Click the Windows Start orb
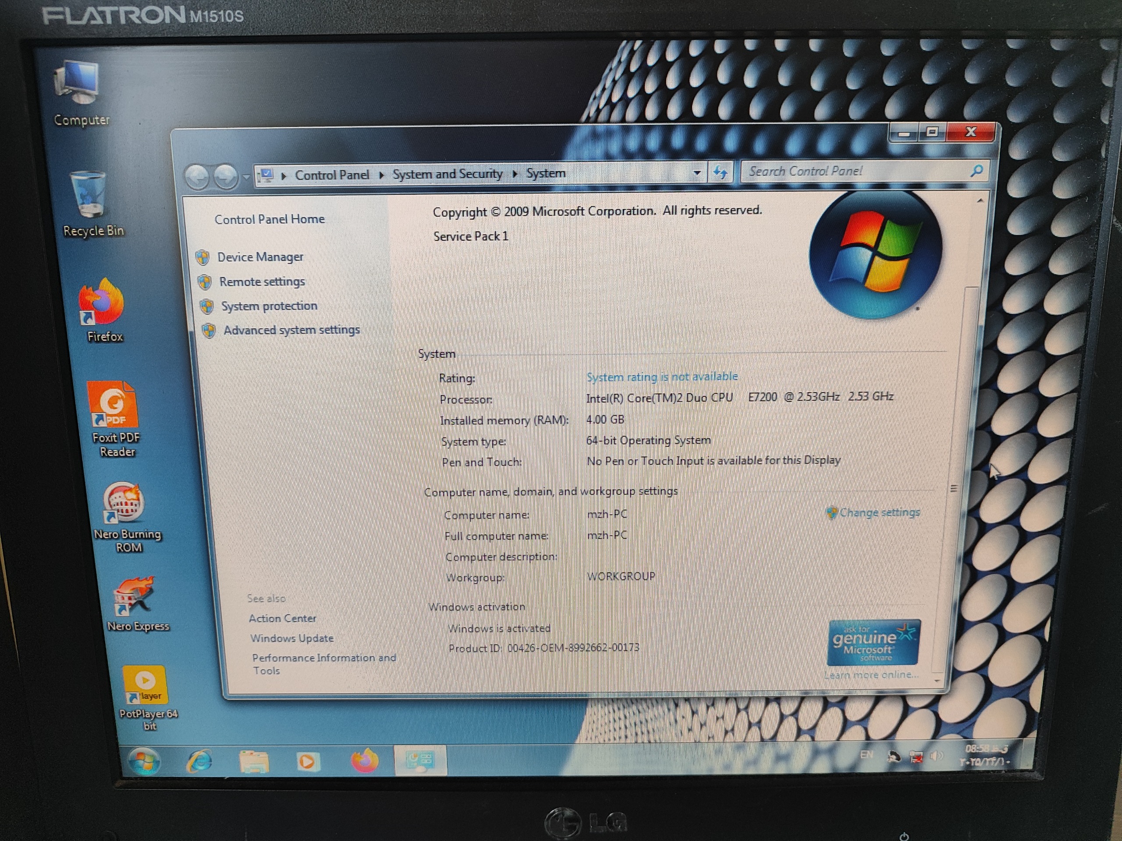Viewport: 1122px width, 841px height. pyautogui.click(x=144, y=761)
